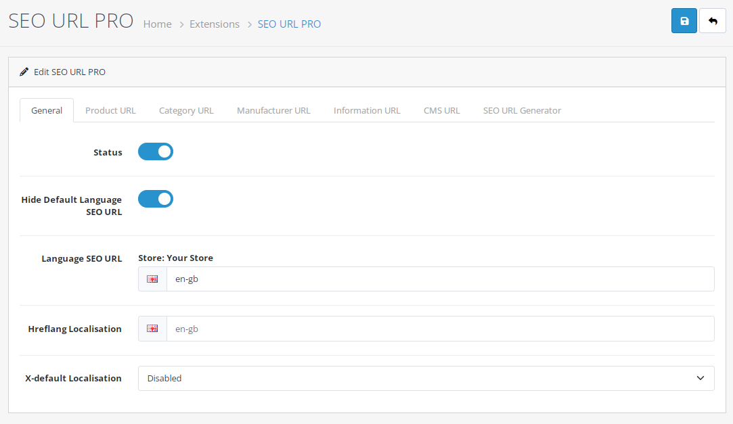Select the General tab
This screenshot has width=733, height=424.
pos(47,111)
